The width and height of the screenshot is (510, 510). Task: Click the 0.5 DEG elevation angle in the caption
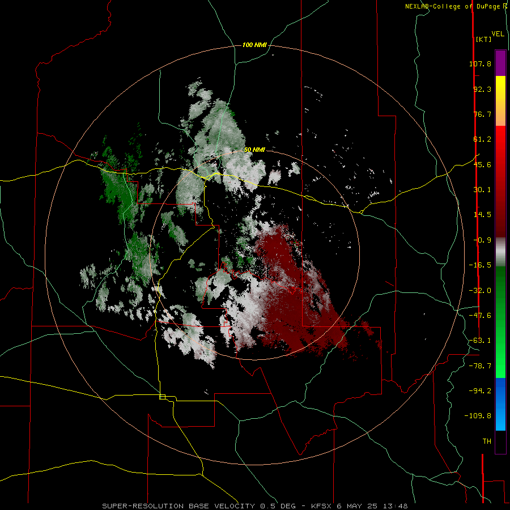tap(278, 506)
